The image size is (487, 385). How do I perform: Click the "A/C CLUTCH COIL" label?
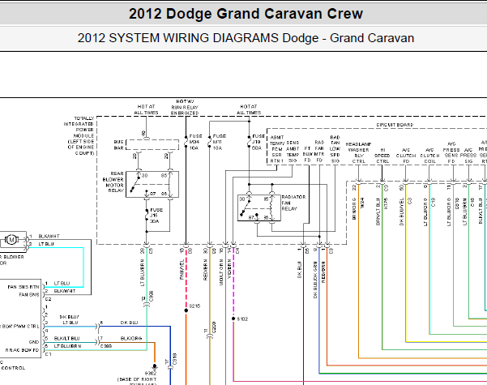coord(429,156)
